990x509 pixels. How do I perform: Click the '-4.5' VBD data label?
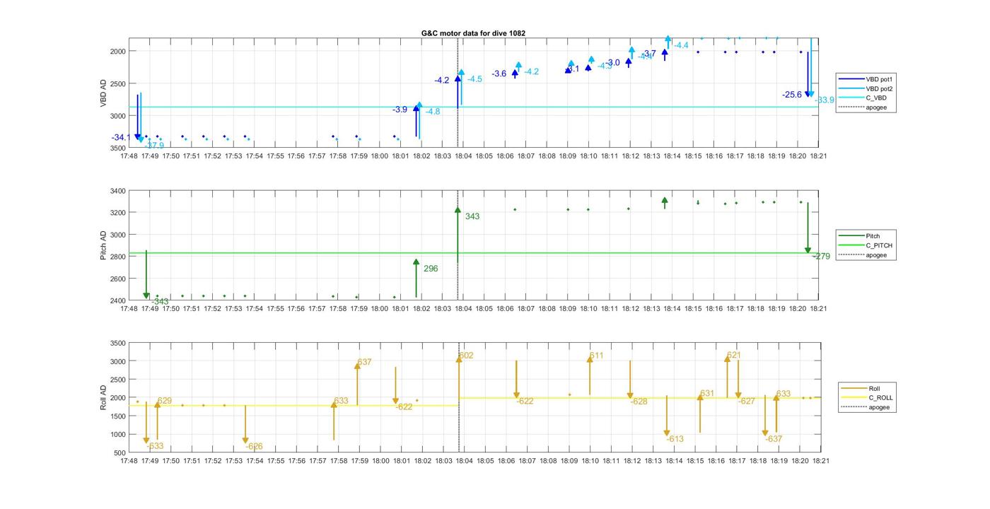pos(474,79)
